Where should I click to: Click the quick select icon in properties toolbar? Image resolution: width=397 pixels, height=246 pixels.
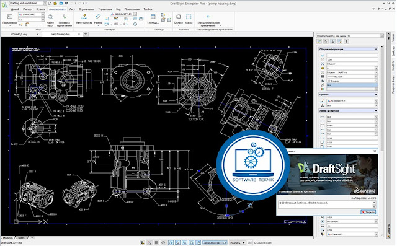pos(339,42)
